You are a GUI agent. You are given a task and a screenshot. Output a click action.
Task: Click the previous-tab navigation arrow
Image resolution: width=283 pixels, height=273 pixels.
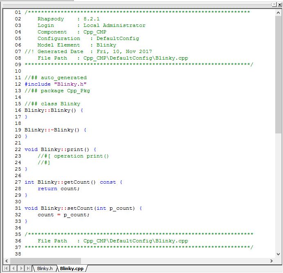[x=13, y=269]
